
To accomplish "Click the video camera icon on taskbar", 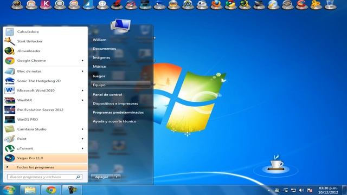I will (72, 190).
